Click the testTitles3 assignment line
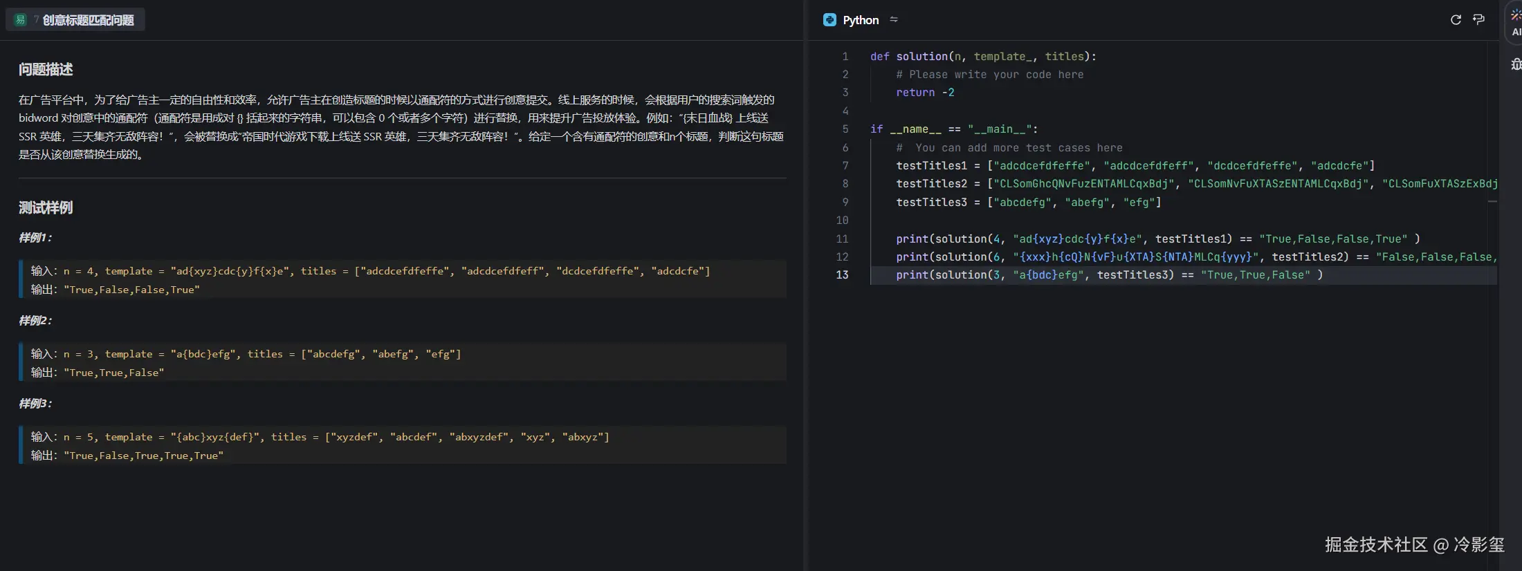This screenshot has width=1522, height=571. 1029,203
